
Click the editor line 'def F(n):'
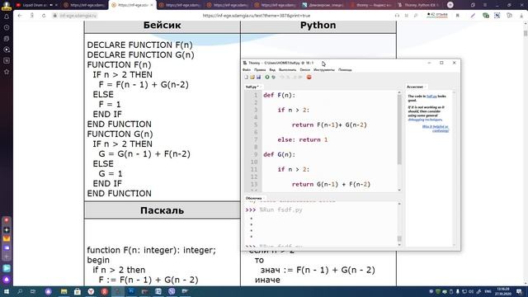pyautogui.click(x=279, y=96)
